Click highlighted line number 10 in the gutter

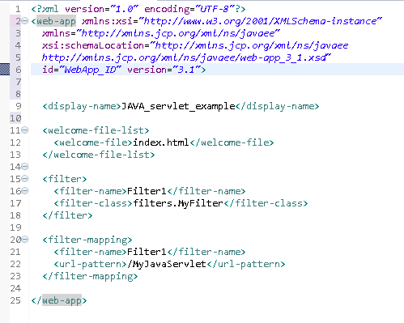(x=15, y=118)
